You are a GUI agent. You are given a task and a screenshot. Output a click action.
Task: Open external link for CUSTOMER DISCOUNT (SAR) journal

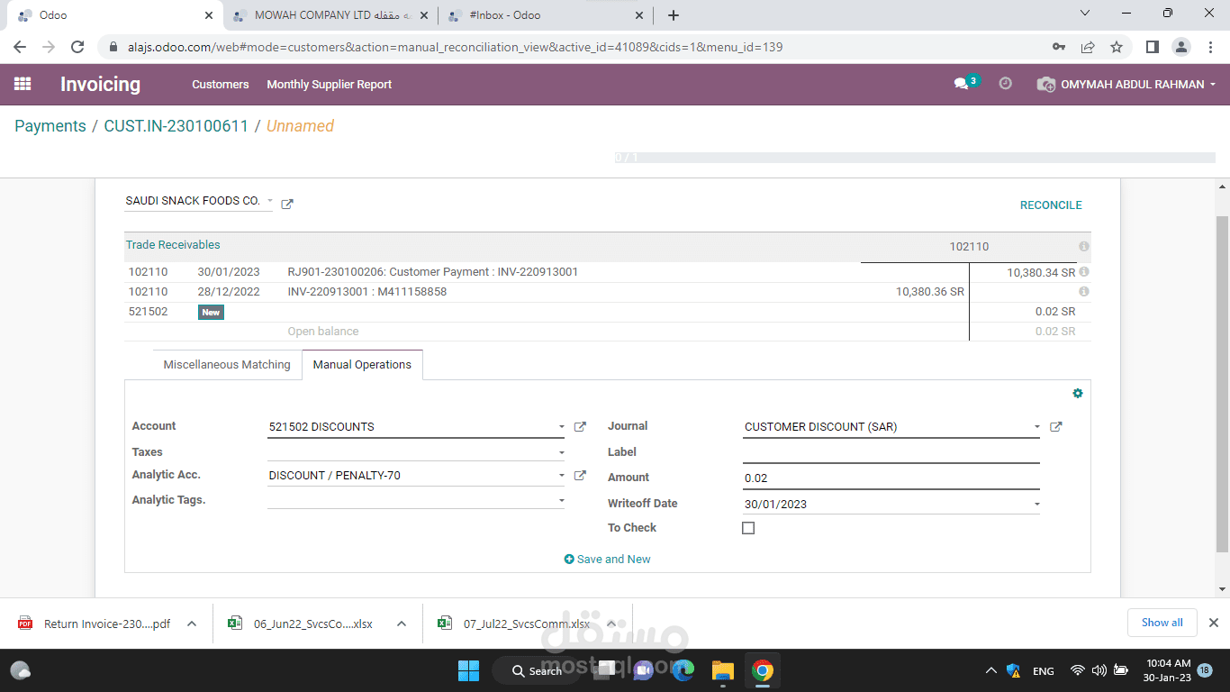[x=1056, y=427]
